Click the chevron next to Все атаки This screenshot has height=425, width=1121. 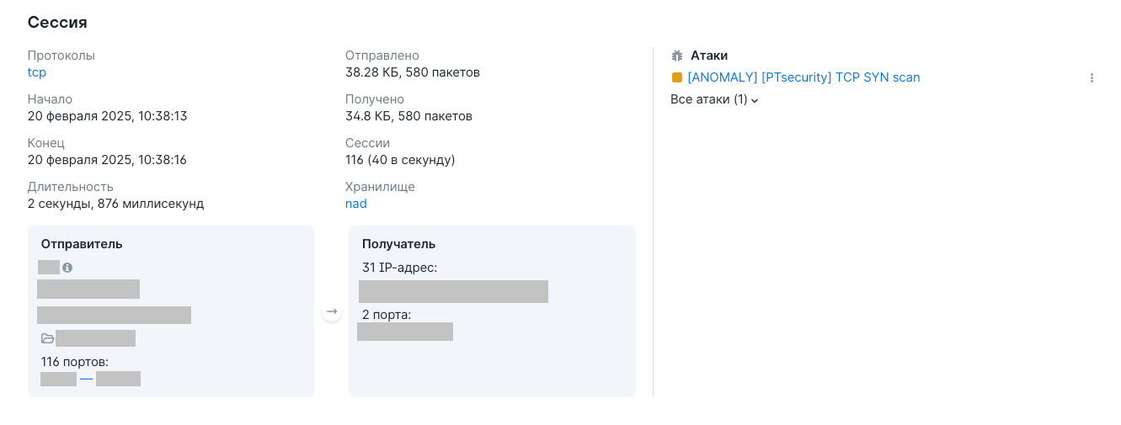coord(755,100)
